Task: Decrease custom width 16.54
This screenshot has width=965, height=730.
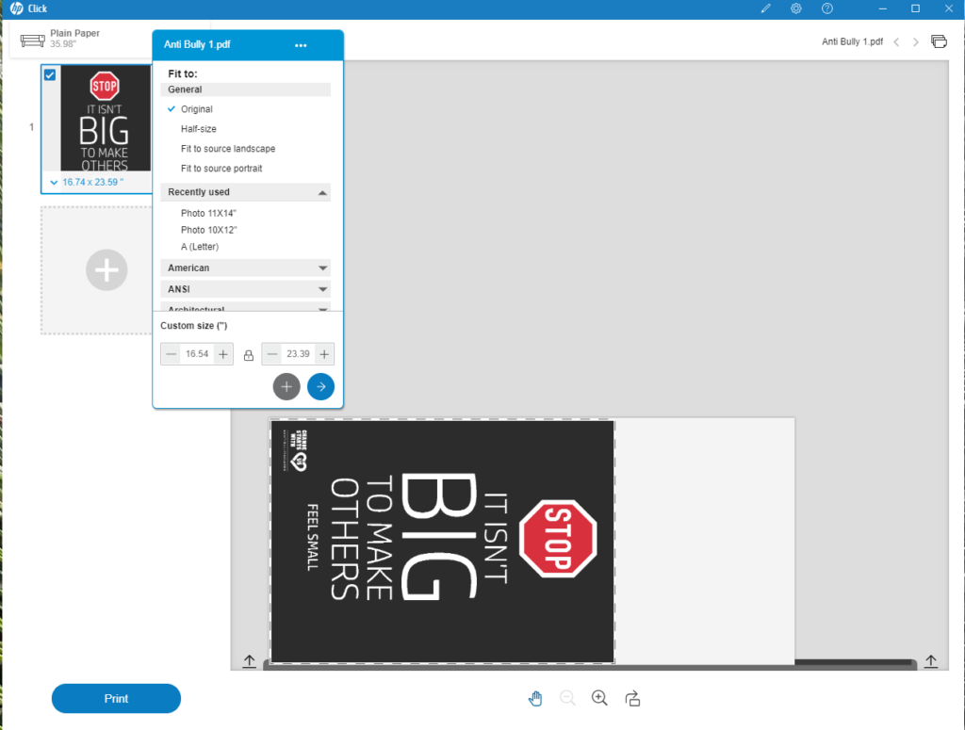Action: coord(172,354)
